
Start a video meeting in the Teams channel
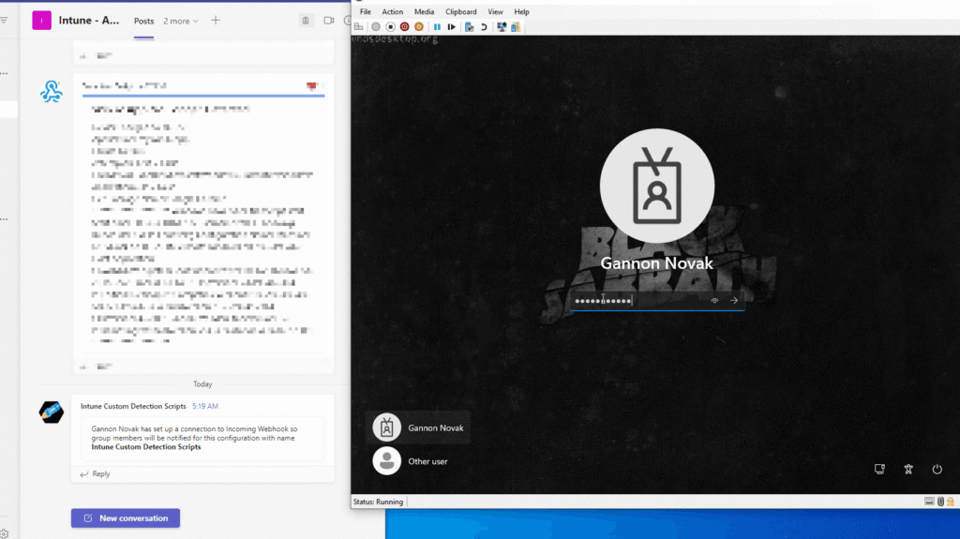(x=329, y=21)
